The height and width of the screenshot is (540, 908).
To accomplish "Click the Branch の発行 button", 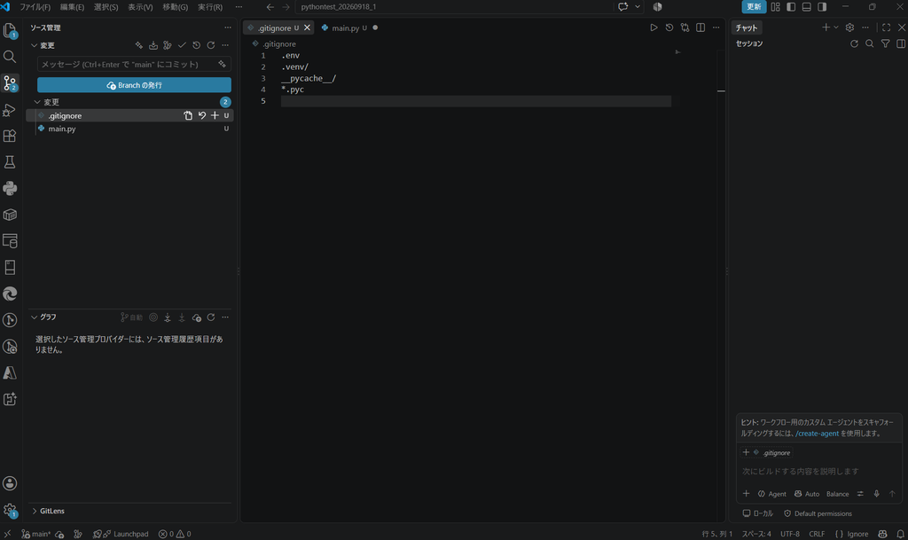I will (135, 85).
